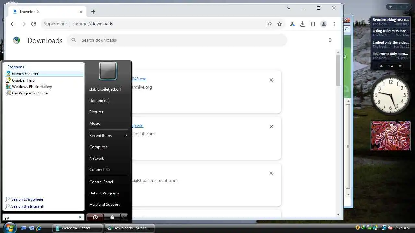Expand the Recent Items submenu
Viewport: 415px width, 233px height.
click(108, 136)
